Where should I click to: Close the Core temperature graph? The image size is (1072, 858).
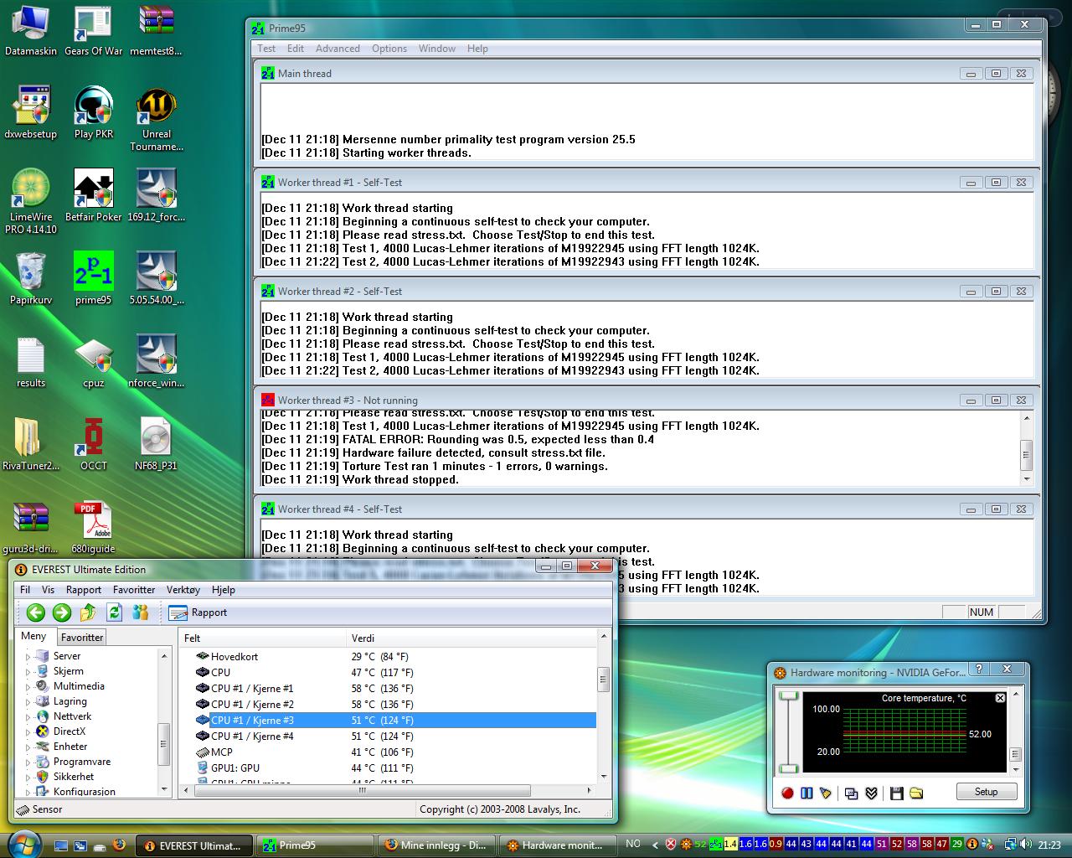[x=1000, y=698]
